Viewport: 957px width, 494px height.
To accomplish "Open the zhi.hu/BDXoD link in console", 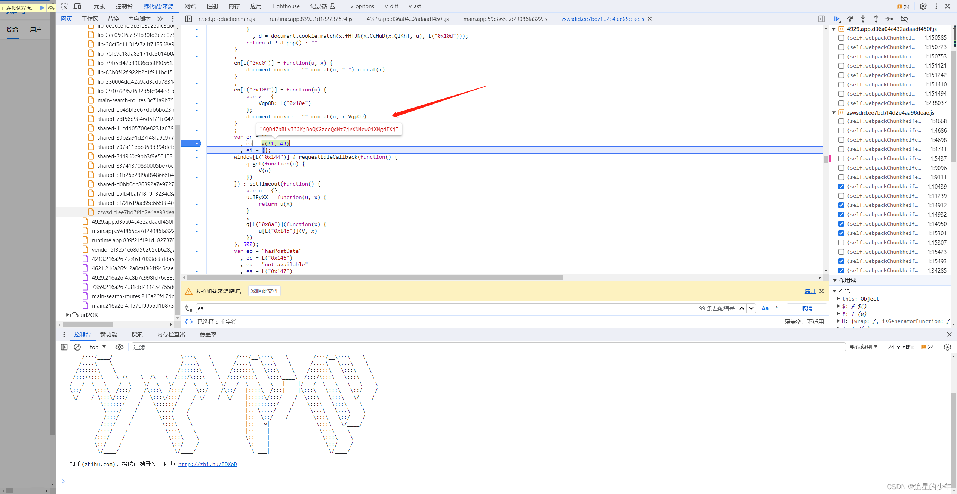I will [207, 464].
